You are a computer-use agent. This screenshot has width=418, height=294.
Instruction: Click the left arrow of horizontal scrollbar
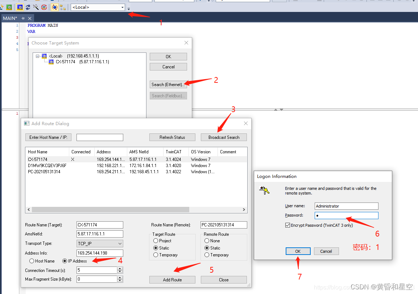pos(29,210)
